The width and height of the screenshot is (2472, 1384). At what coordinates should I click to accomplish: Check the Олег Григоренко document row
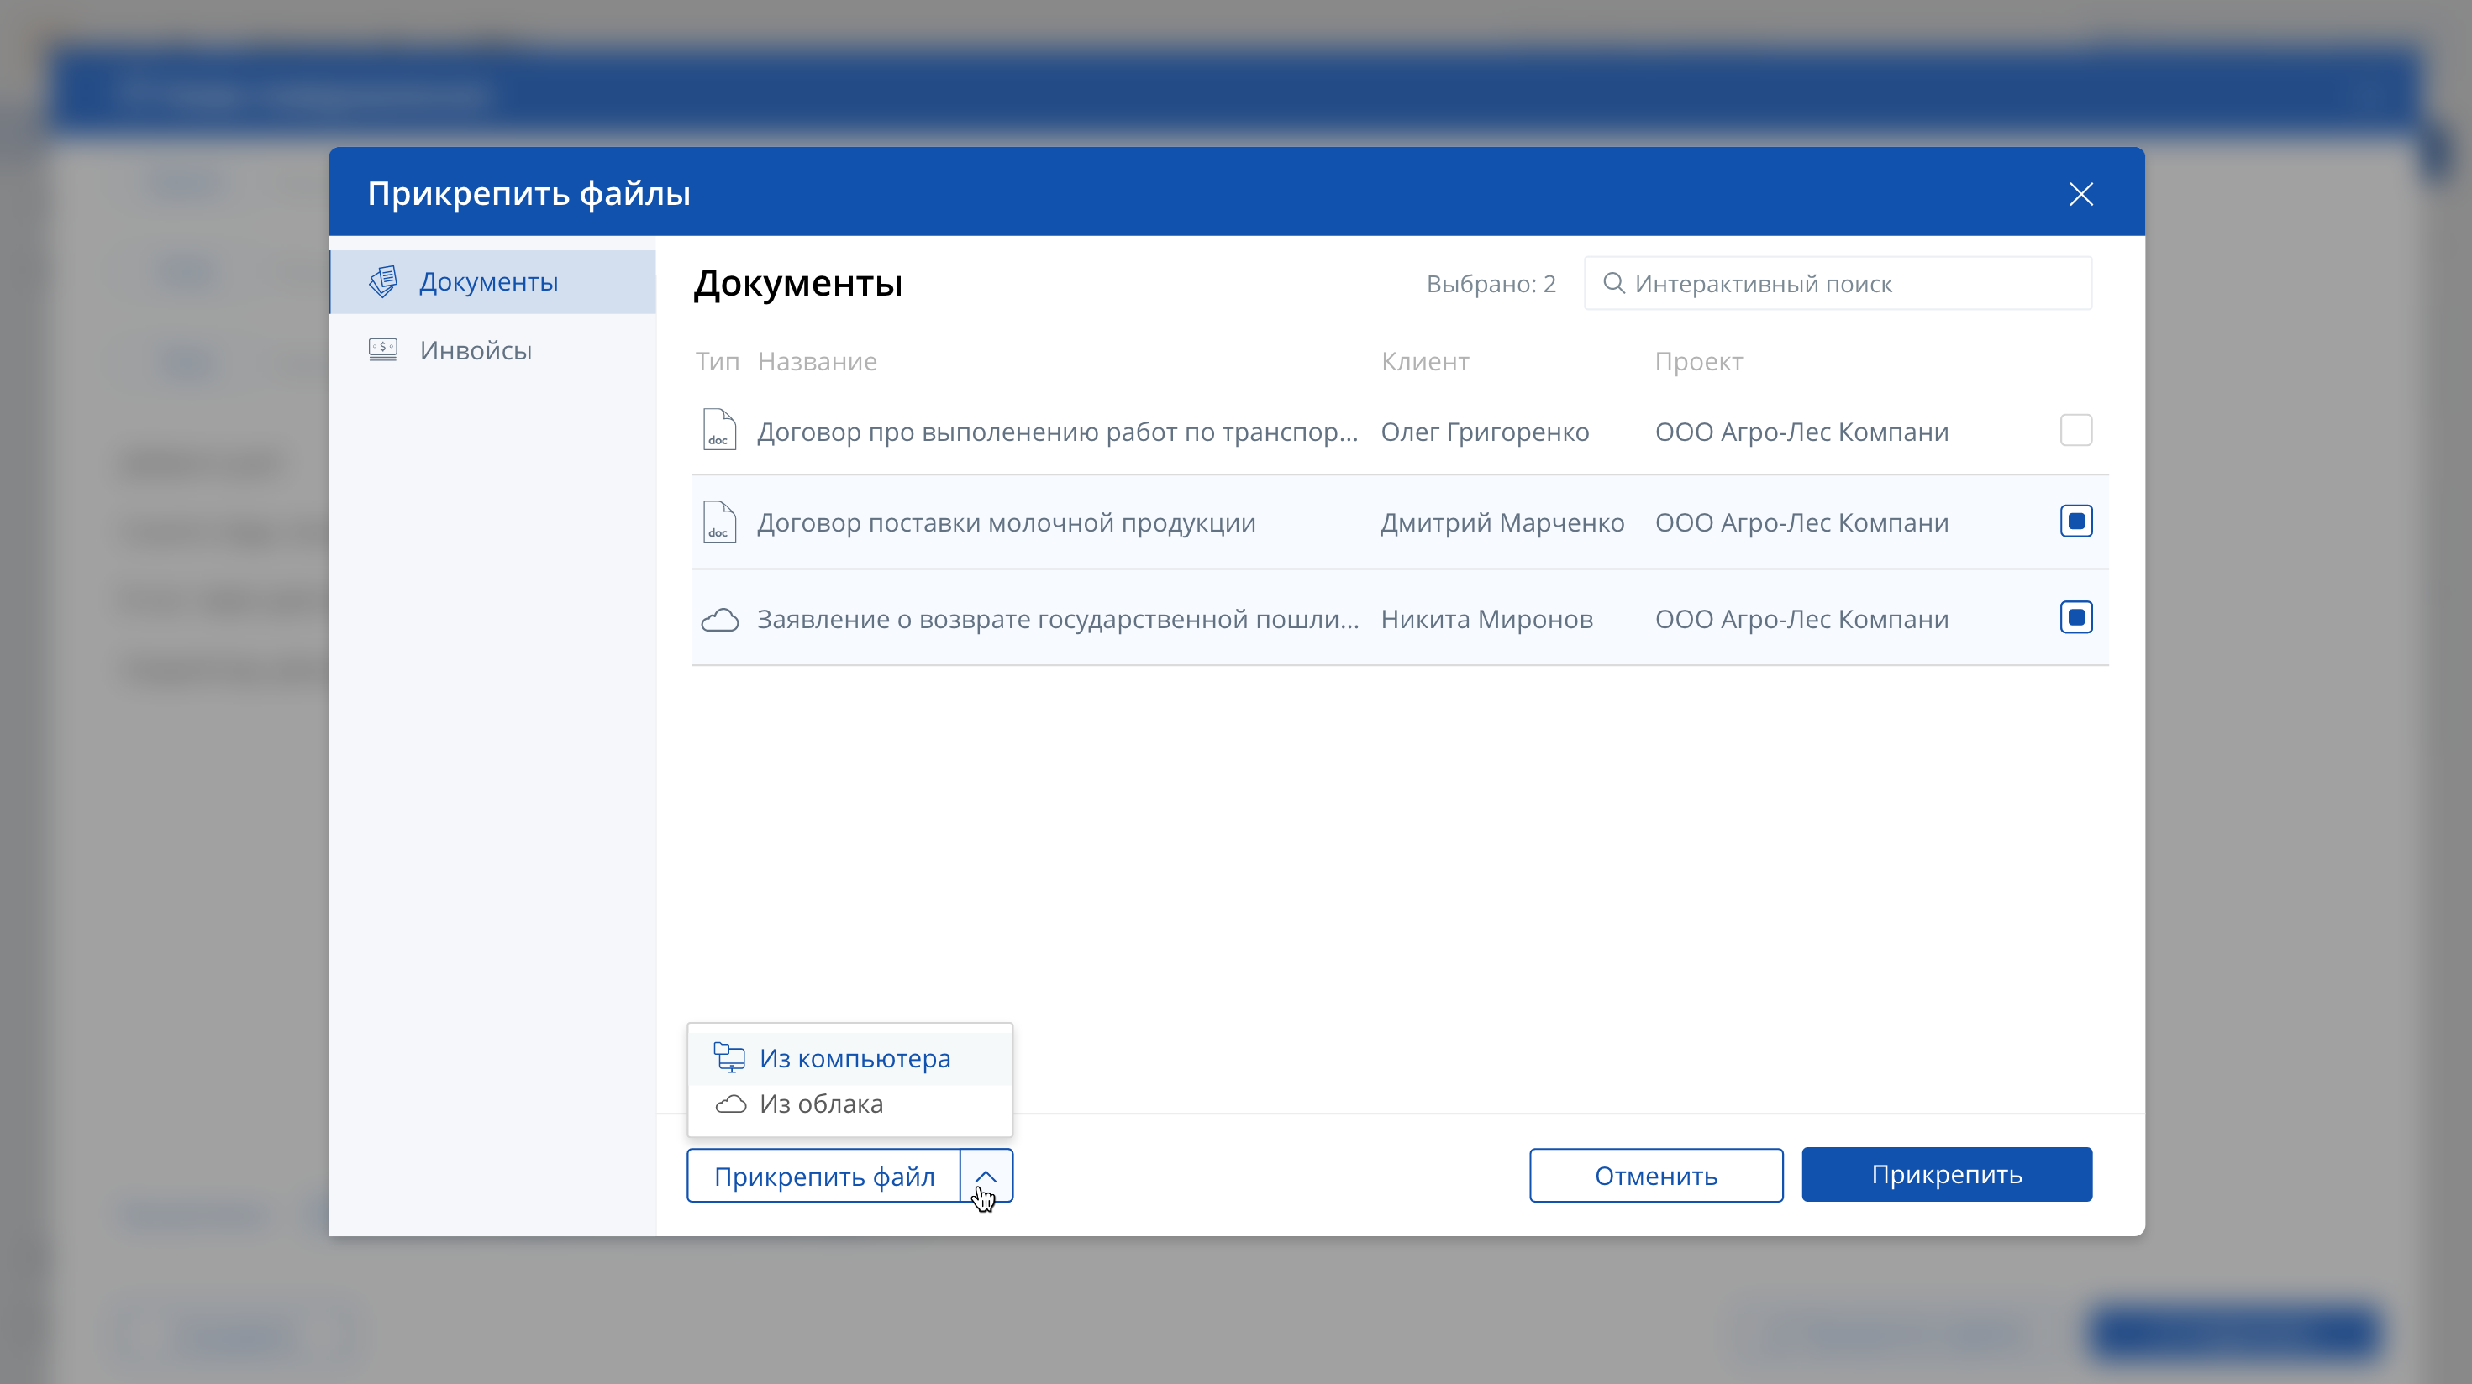[x=2075, y=430]
